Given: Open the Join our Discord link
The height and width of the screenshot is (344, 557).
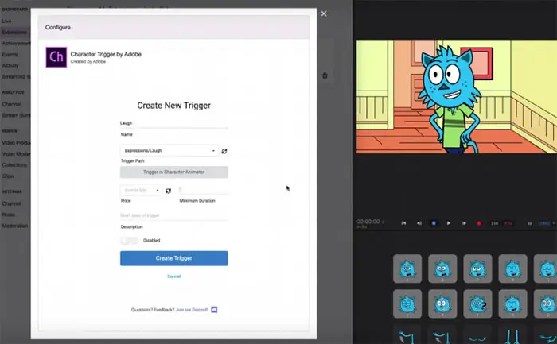Looking at the screenshot, I should tap(192, 310).
